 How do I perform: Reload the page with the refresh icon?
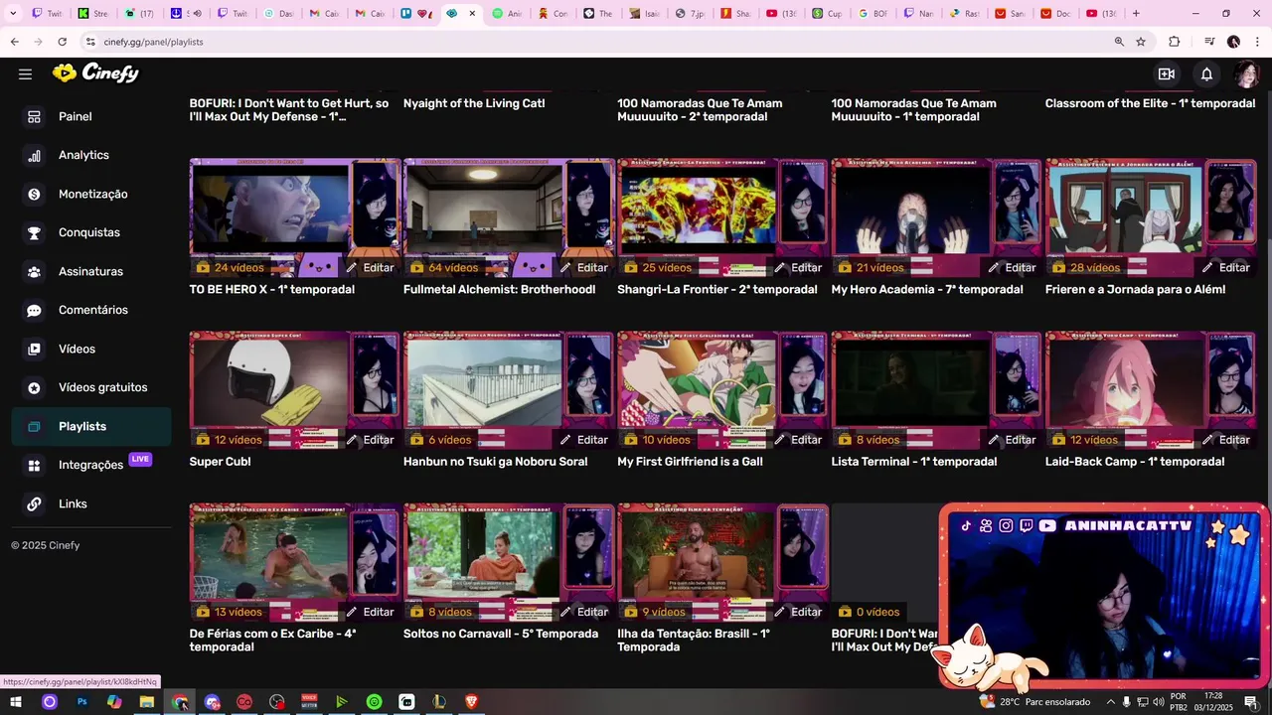62,42
